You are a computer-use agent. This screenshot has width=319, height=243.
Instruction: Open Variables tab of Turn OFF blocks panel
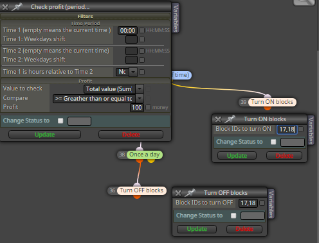(x=271, y=204)
